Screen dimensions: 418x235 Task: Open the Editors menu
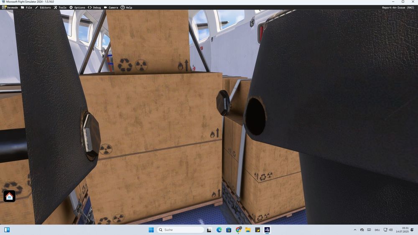coord(43,8)
